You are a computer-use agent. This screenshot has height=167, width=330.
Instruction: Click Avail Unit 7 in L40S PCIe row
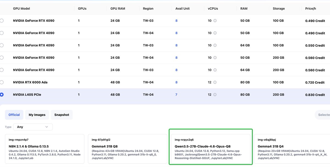click(x=177, y=95)
